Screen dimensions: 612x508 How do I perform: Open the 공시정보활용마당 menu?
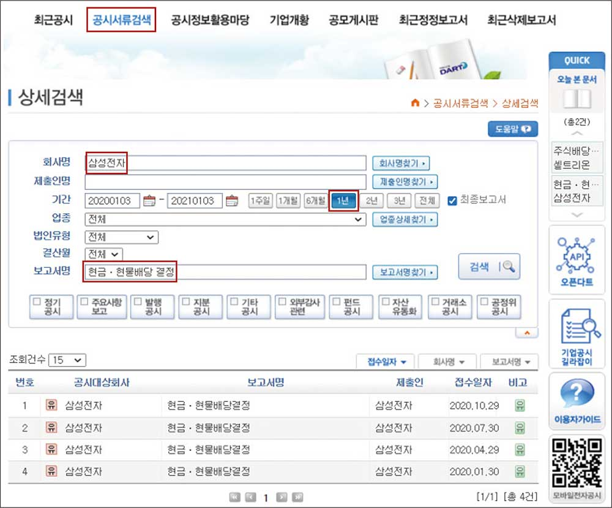click(210, 20)
